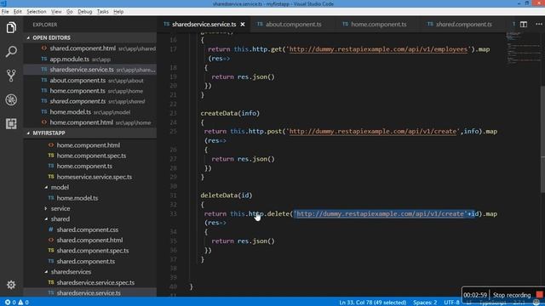545x306 pixels.
Task: Click the Stop recording button
Action: click(512, 295)
